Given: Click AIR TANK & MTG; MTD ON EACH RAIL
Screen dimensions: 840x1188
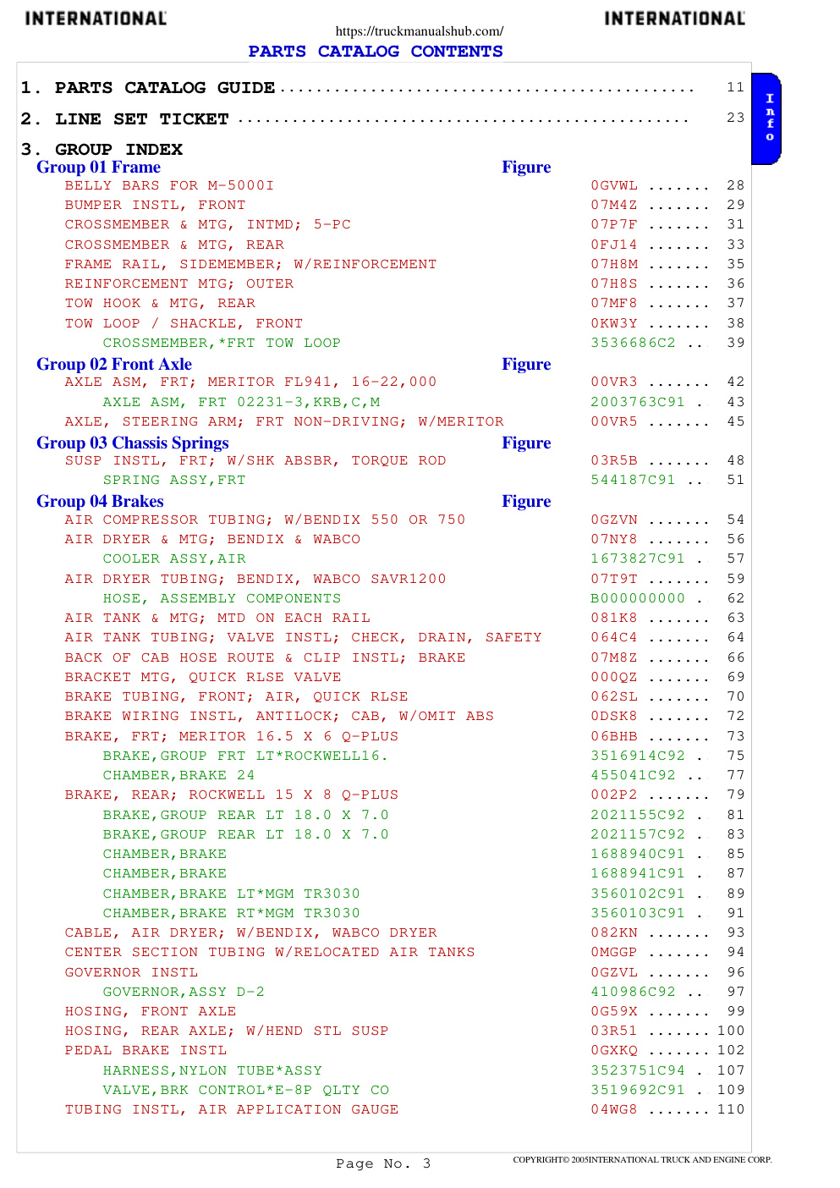Looking at the screenshot, I should tap(217, 618).
